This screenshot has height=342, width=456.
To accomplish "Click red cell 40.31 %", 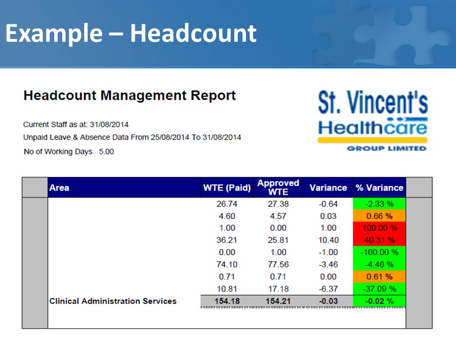I will 379,240.
